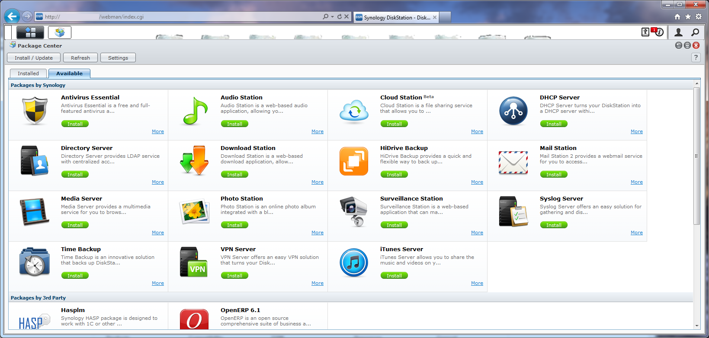Click the Cloud Station cloud icon
This screenshot has width=709, height=338.
[x=354, y=111]
